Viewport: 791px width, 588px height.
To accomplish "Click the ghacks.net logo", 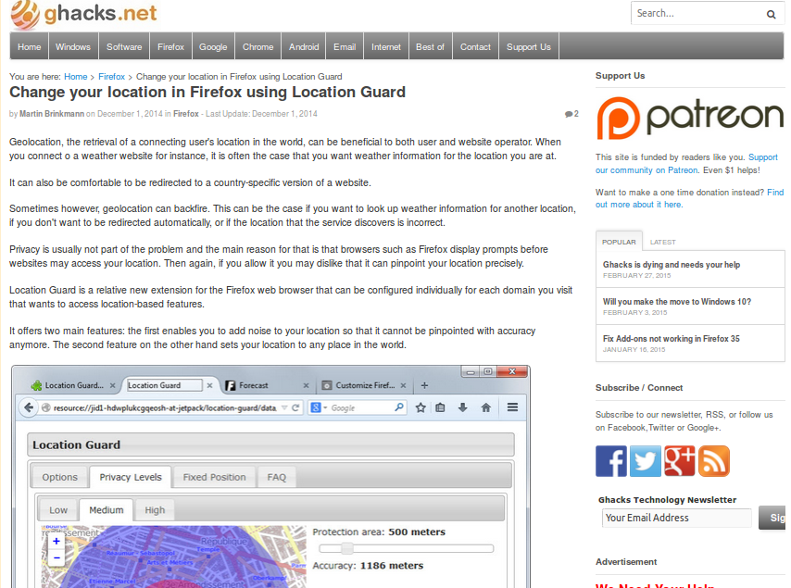I will pos(83,14).
